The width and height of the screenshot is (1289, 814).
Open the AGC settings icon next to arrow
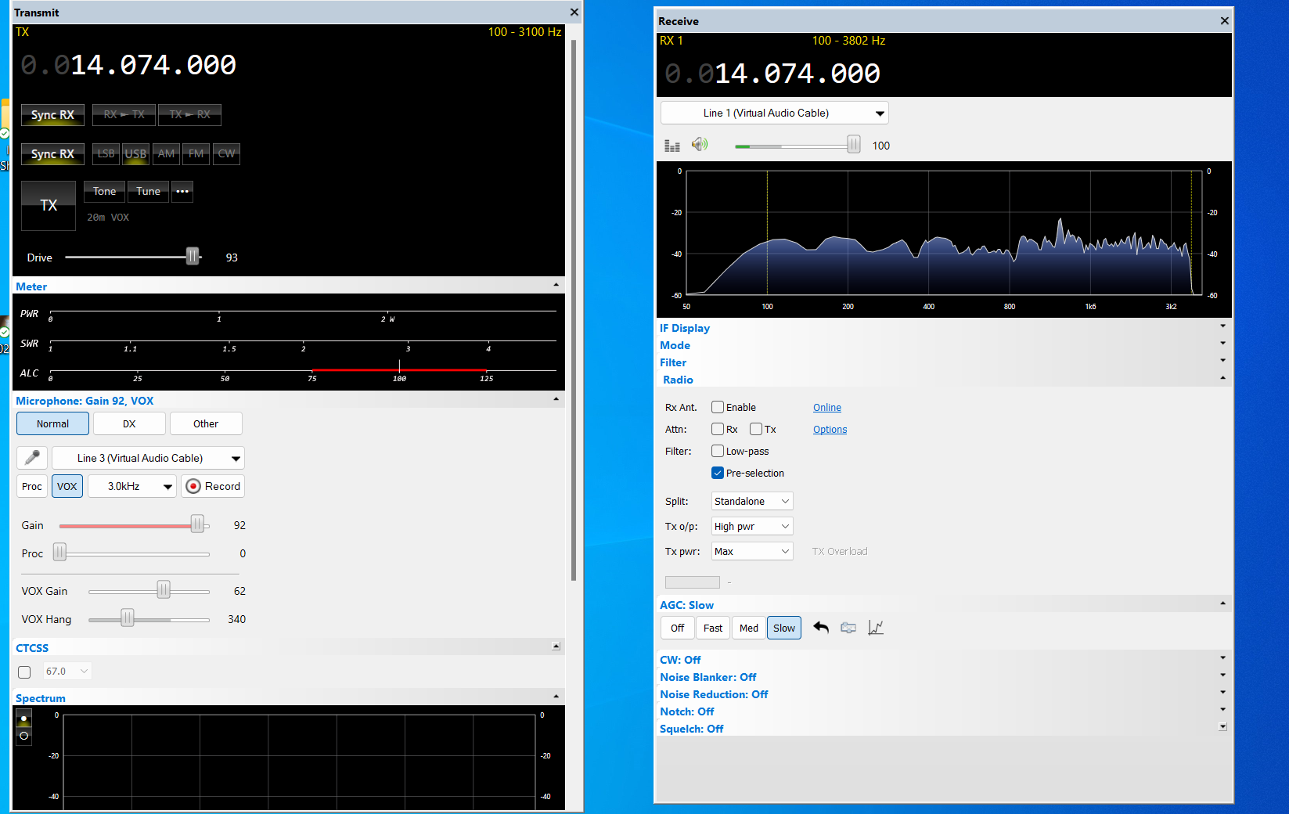click(x=848, y=628)
